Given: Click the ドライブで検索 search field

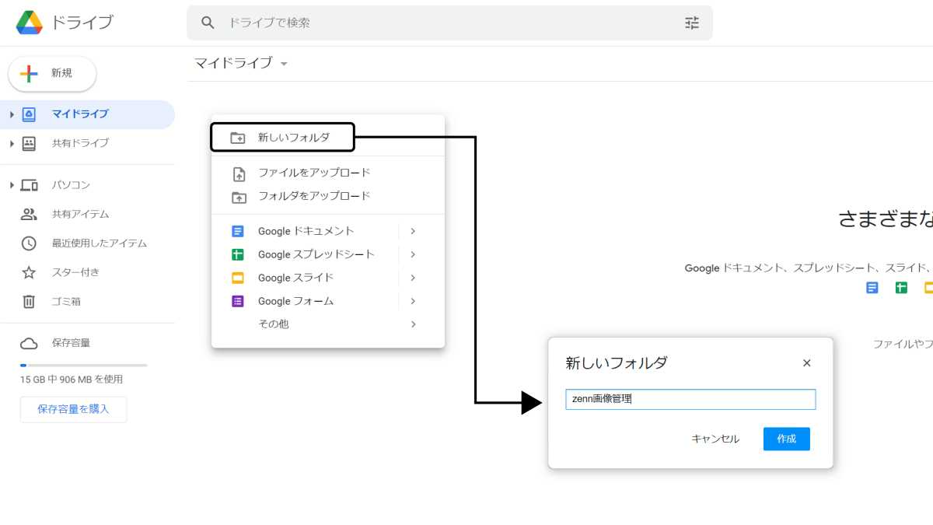Looking at the screenshot, I should (449, 23).
